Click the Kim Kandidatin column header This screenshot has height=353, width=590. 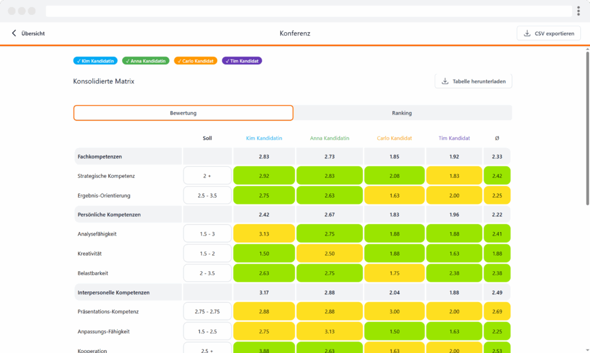(x=264, y=138)
